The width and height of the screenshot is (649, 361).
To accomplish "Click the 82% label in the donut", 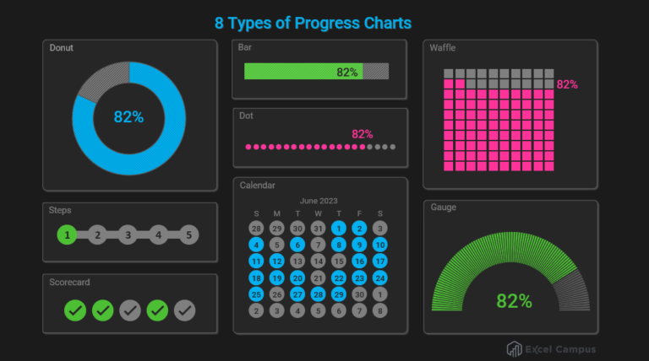I will 128,116.
